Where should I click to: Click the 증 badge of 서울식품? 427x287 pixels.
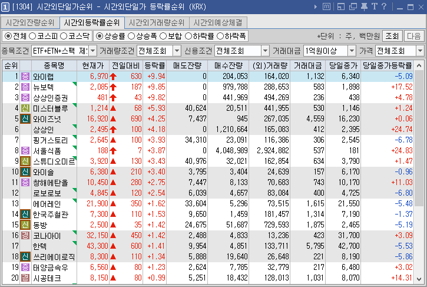pos(25,150)
